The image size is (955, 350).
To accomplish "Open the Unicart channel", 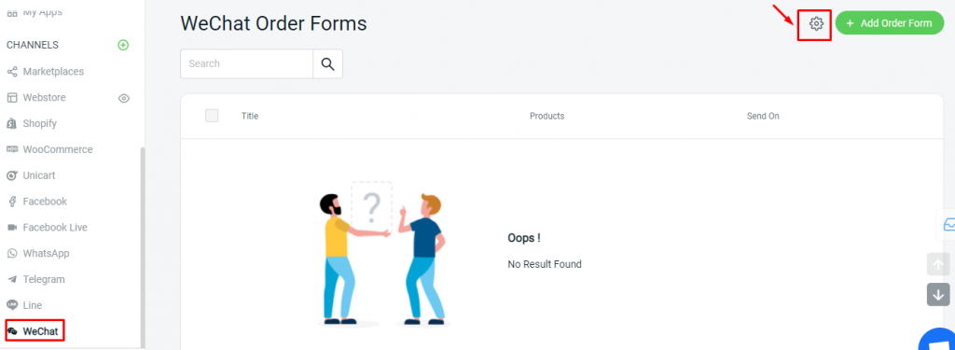I will point(32,175).
